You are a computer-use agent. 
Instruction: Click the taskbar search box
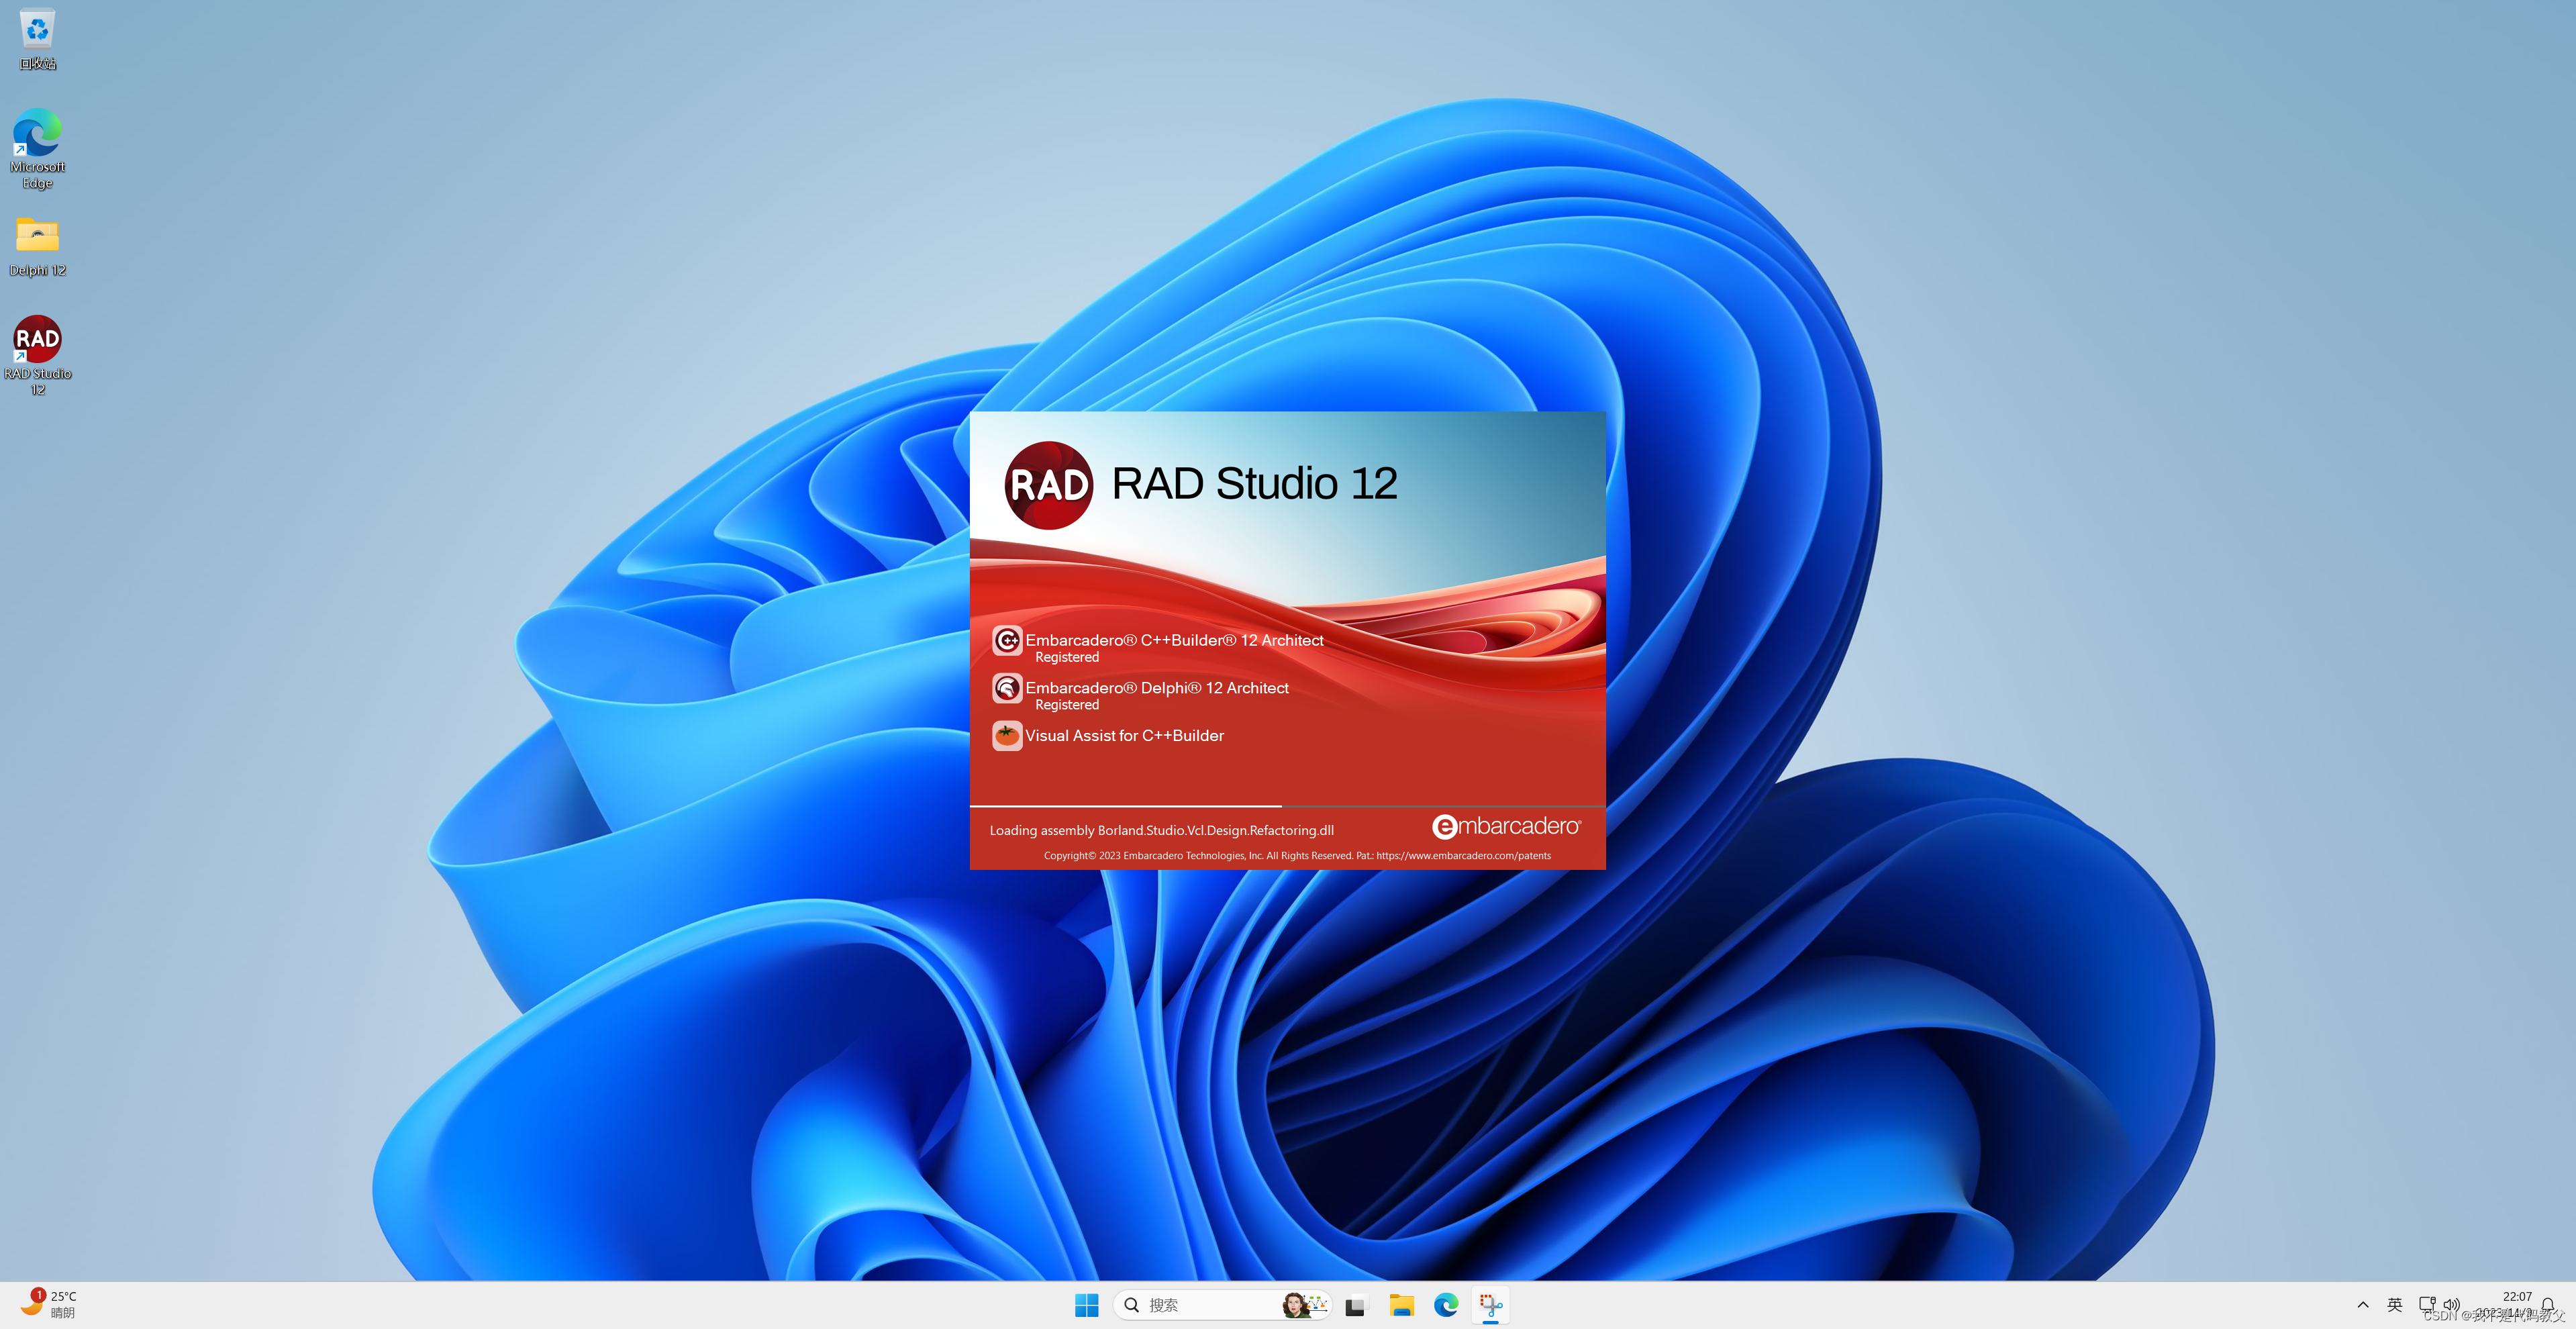1200,1305
